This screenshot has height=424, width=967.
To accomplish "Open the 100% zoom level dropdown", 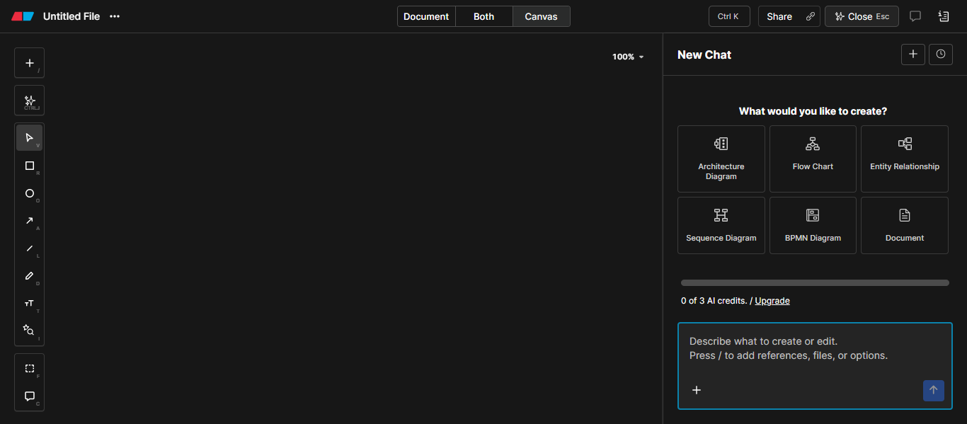I will click(x=628, y=57).
